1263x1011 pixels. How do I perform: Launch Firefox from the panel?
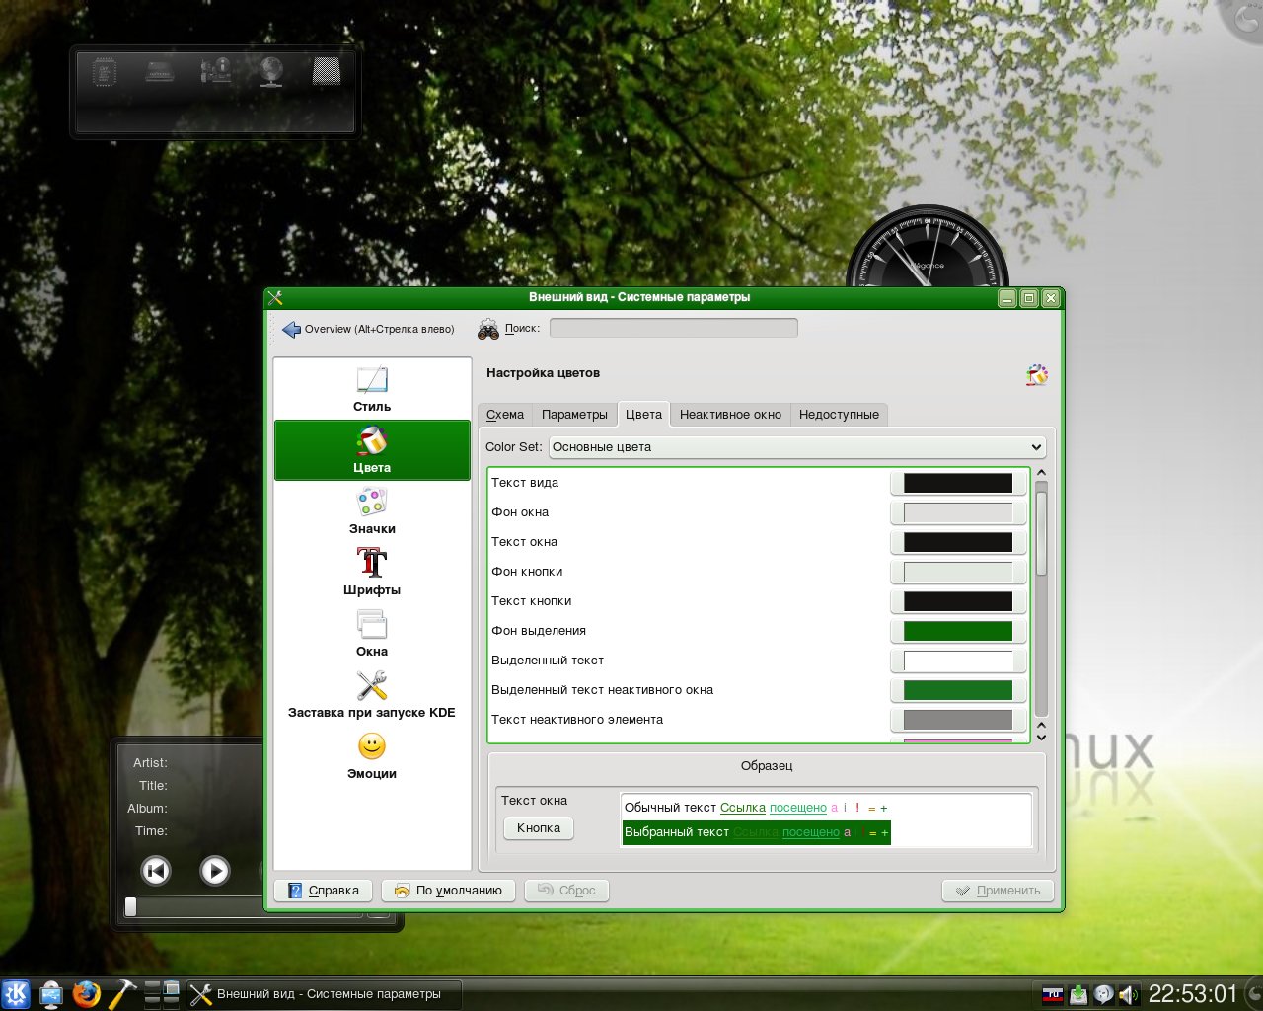87,993
